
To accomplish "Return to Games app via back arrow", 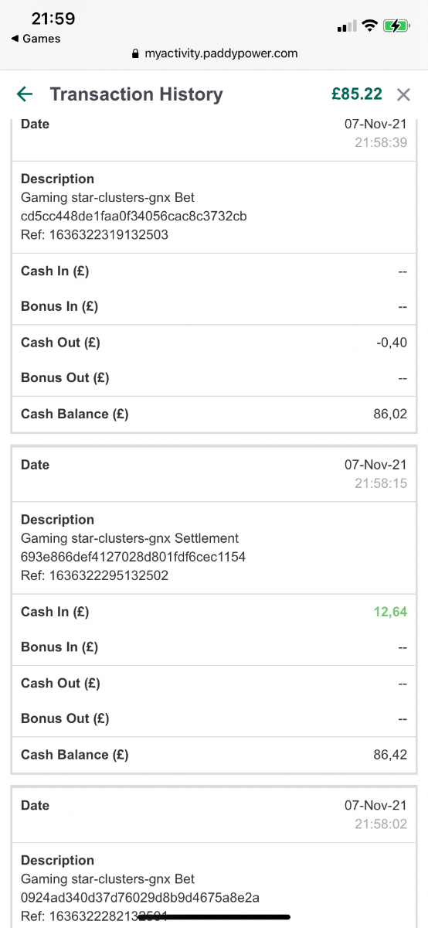I will (36, 39).
